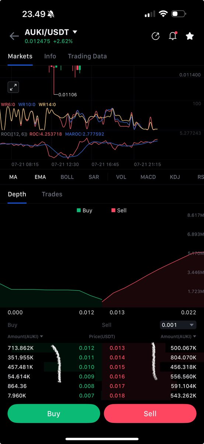Enable the BOLL indicator
The image size is (204, 444).
[x=67, y=177]
